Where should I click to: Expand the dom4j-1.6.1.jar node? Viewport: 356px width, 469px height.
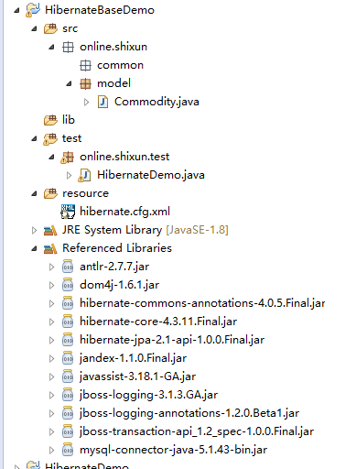coord(51,285)
